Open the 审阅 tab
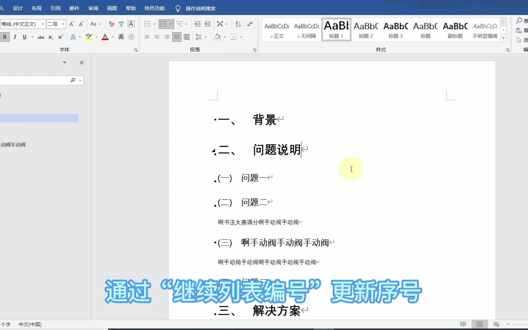The image size is (528, 330). click(93, 8)
